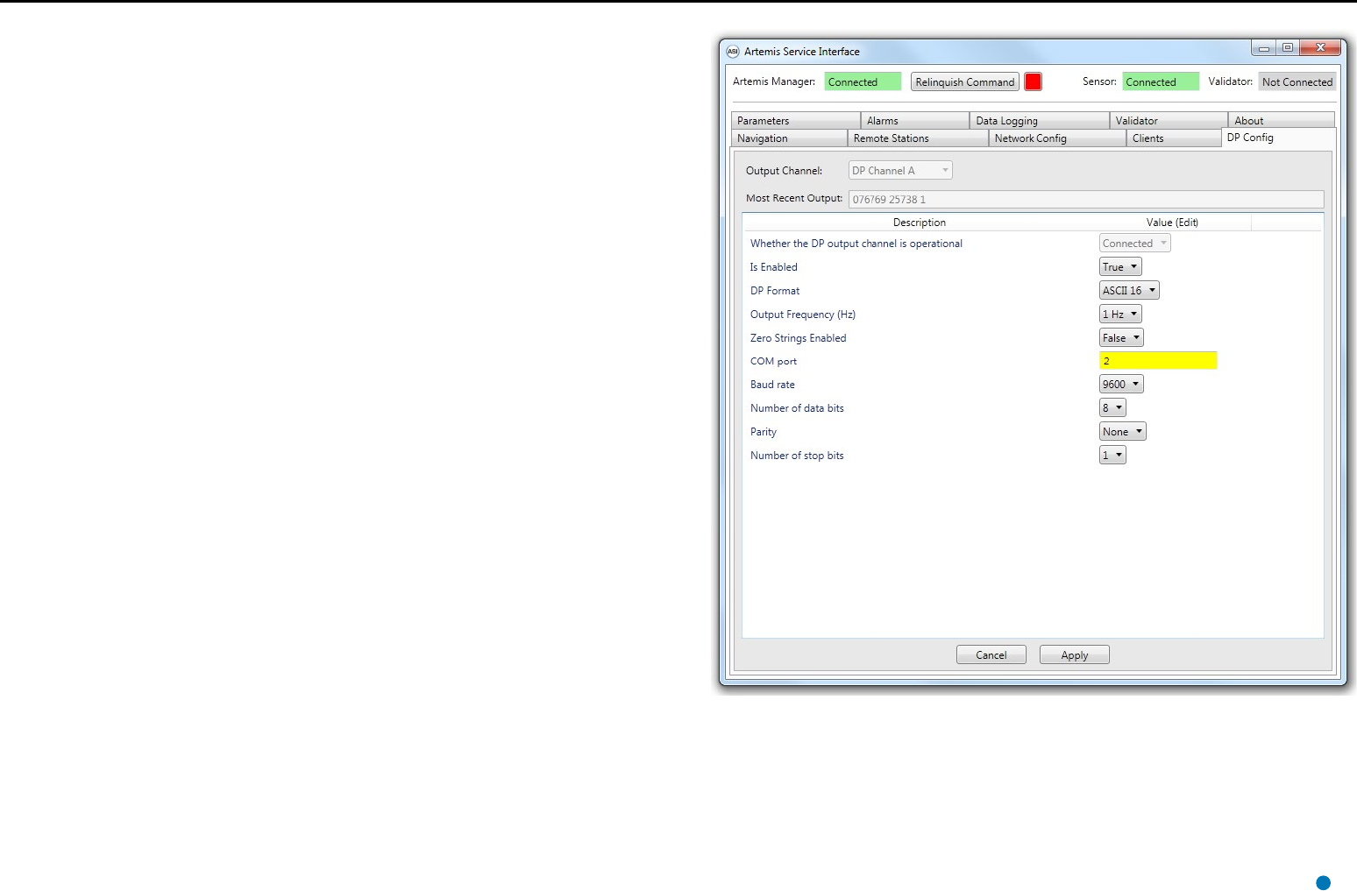This screenshot has height=891, width=1357.
Task: Click the Number of stop bits label
Action: pyautogui.click(x=797, y=456)
